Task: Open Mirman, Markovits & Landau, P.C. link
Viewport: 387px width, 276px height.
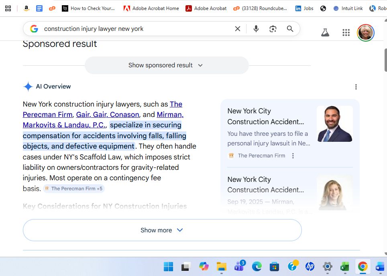Action: point(65,125)
